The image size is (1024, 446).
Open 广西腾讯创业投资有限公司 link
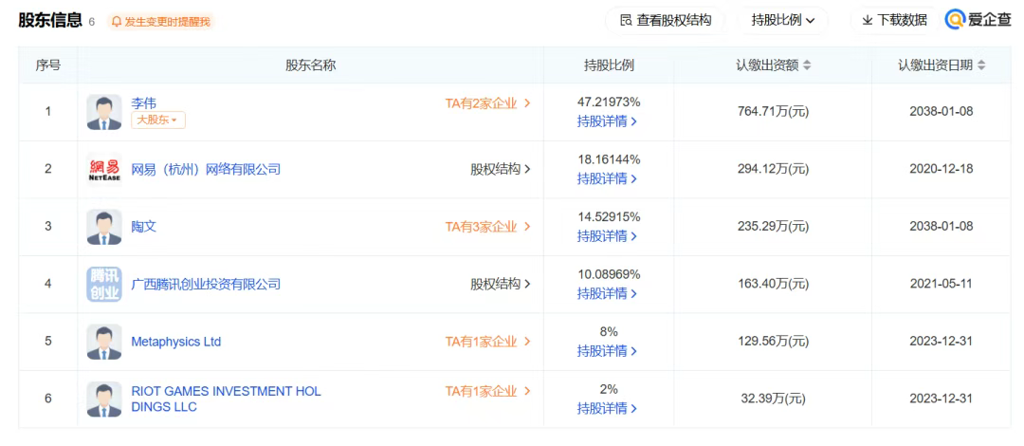click(x=206, y=284)
